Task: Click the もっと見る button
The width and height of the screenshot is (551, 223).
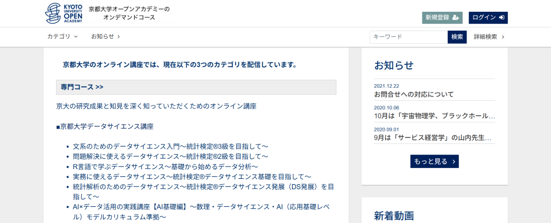Action: [434, 161]
